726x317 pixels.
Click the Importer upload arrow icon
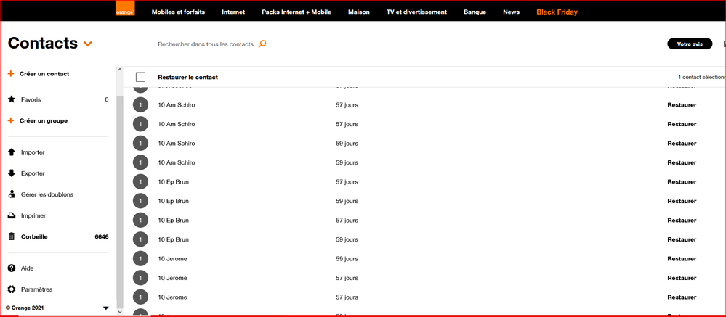12,152
